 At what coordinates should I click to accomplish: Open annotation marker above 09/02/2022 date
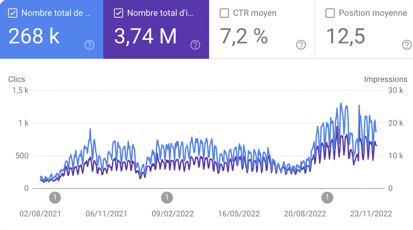pos(167,198)
